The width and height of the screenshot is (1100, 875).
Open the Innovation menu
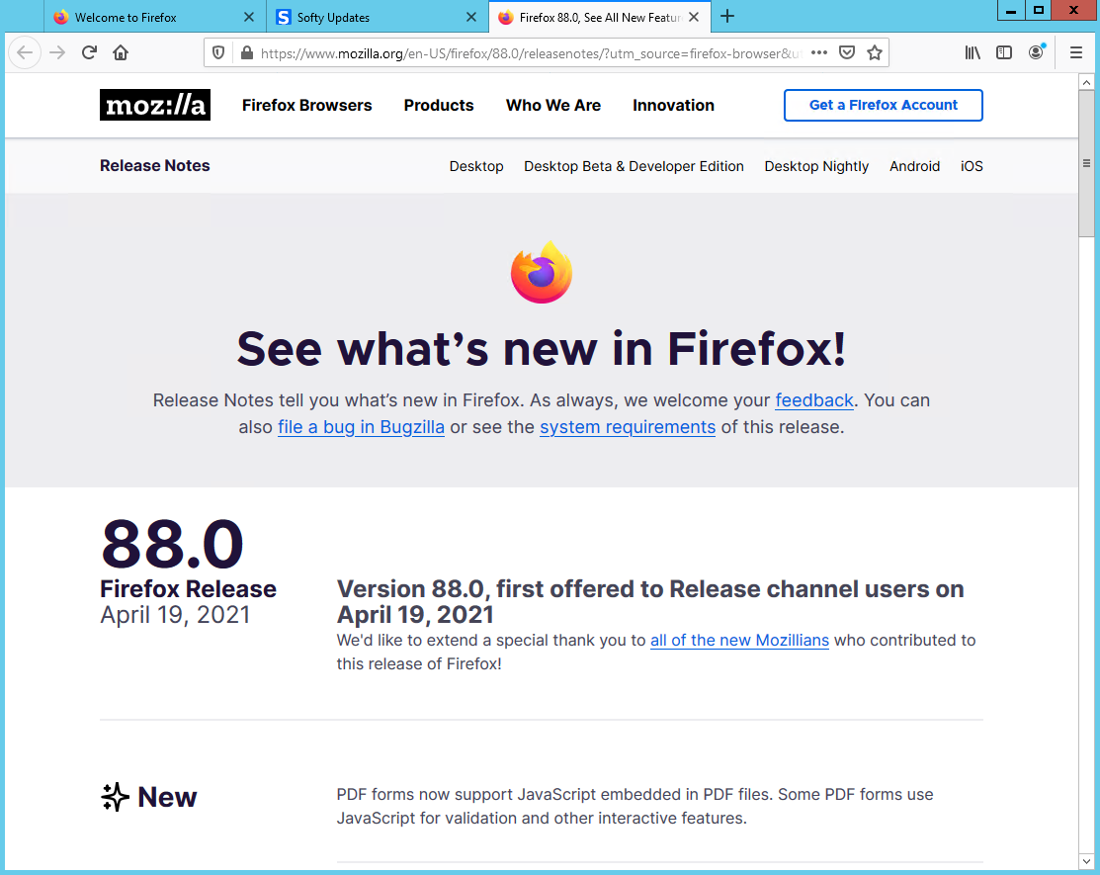click(673, 105)
